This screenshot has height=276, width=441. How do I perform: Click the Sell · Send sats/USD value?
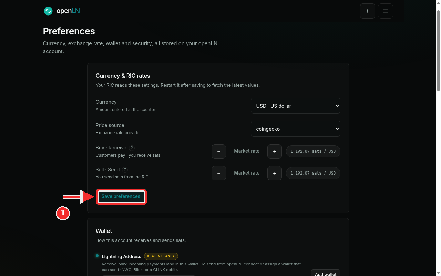[x=313, y=173]
